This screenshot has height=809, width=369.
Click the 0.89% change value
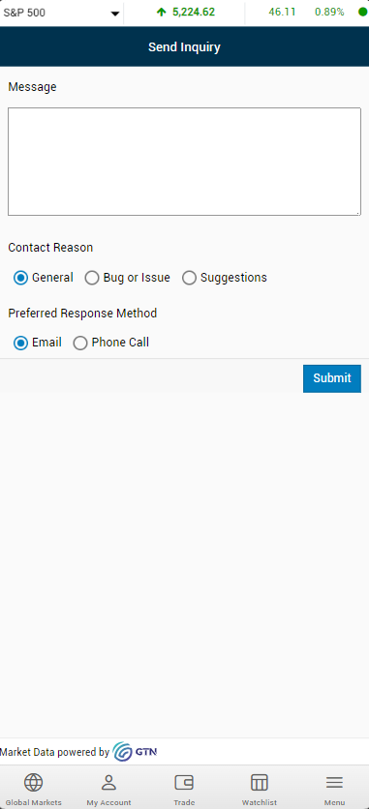coord(329,12)
